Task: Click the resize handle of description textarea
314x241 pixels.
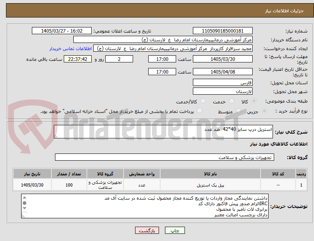Action: 56,136
